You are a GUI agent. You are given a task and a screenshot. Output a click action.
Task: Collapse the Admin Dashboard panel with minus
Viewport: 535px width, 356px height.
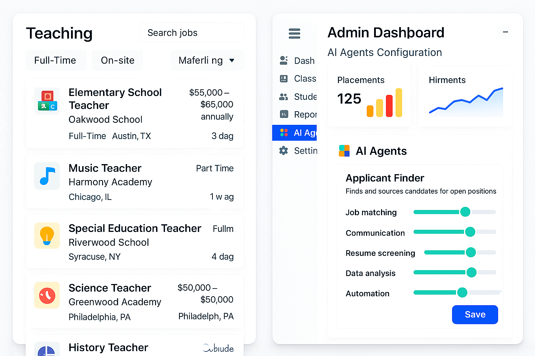coord(505,32)
